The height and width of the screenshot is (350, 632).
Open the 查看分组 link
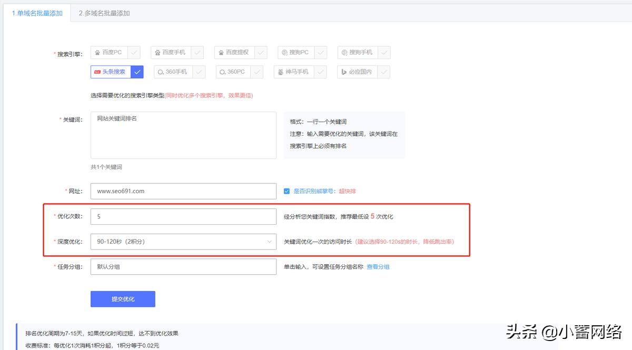click(378, 267)
